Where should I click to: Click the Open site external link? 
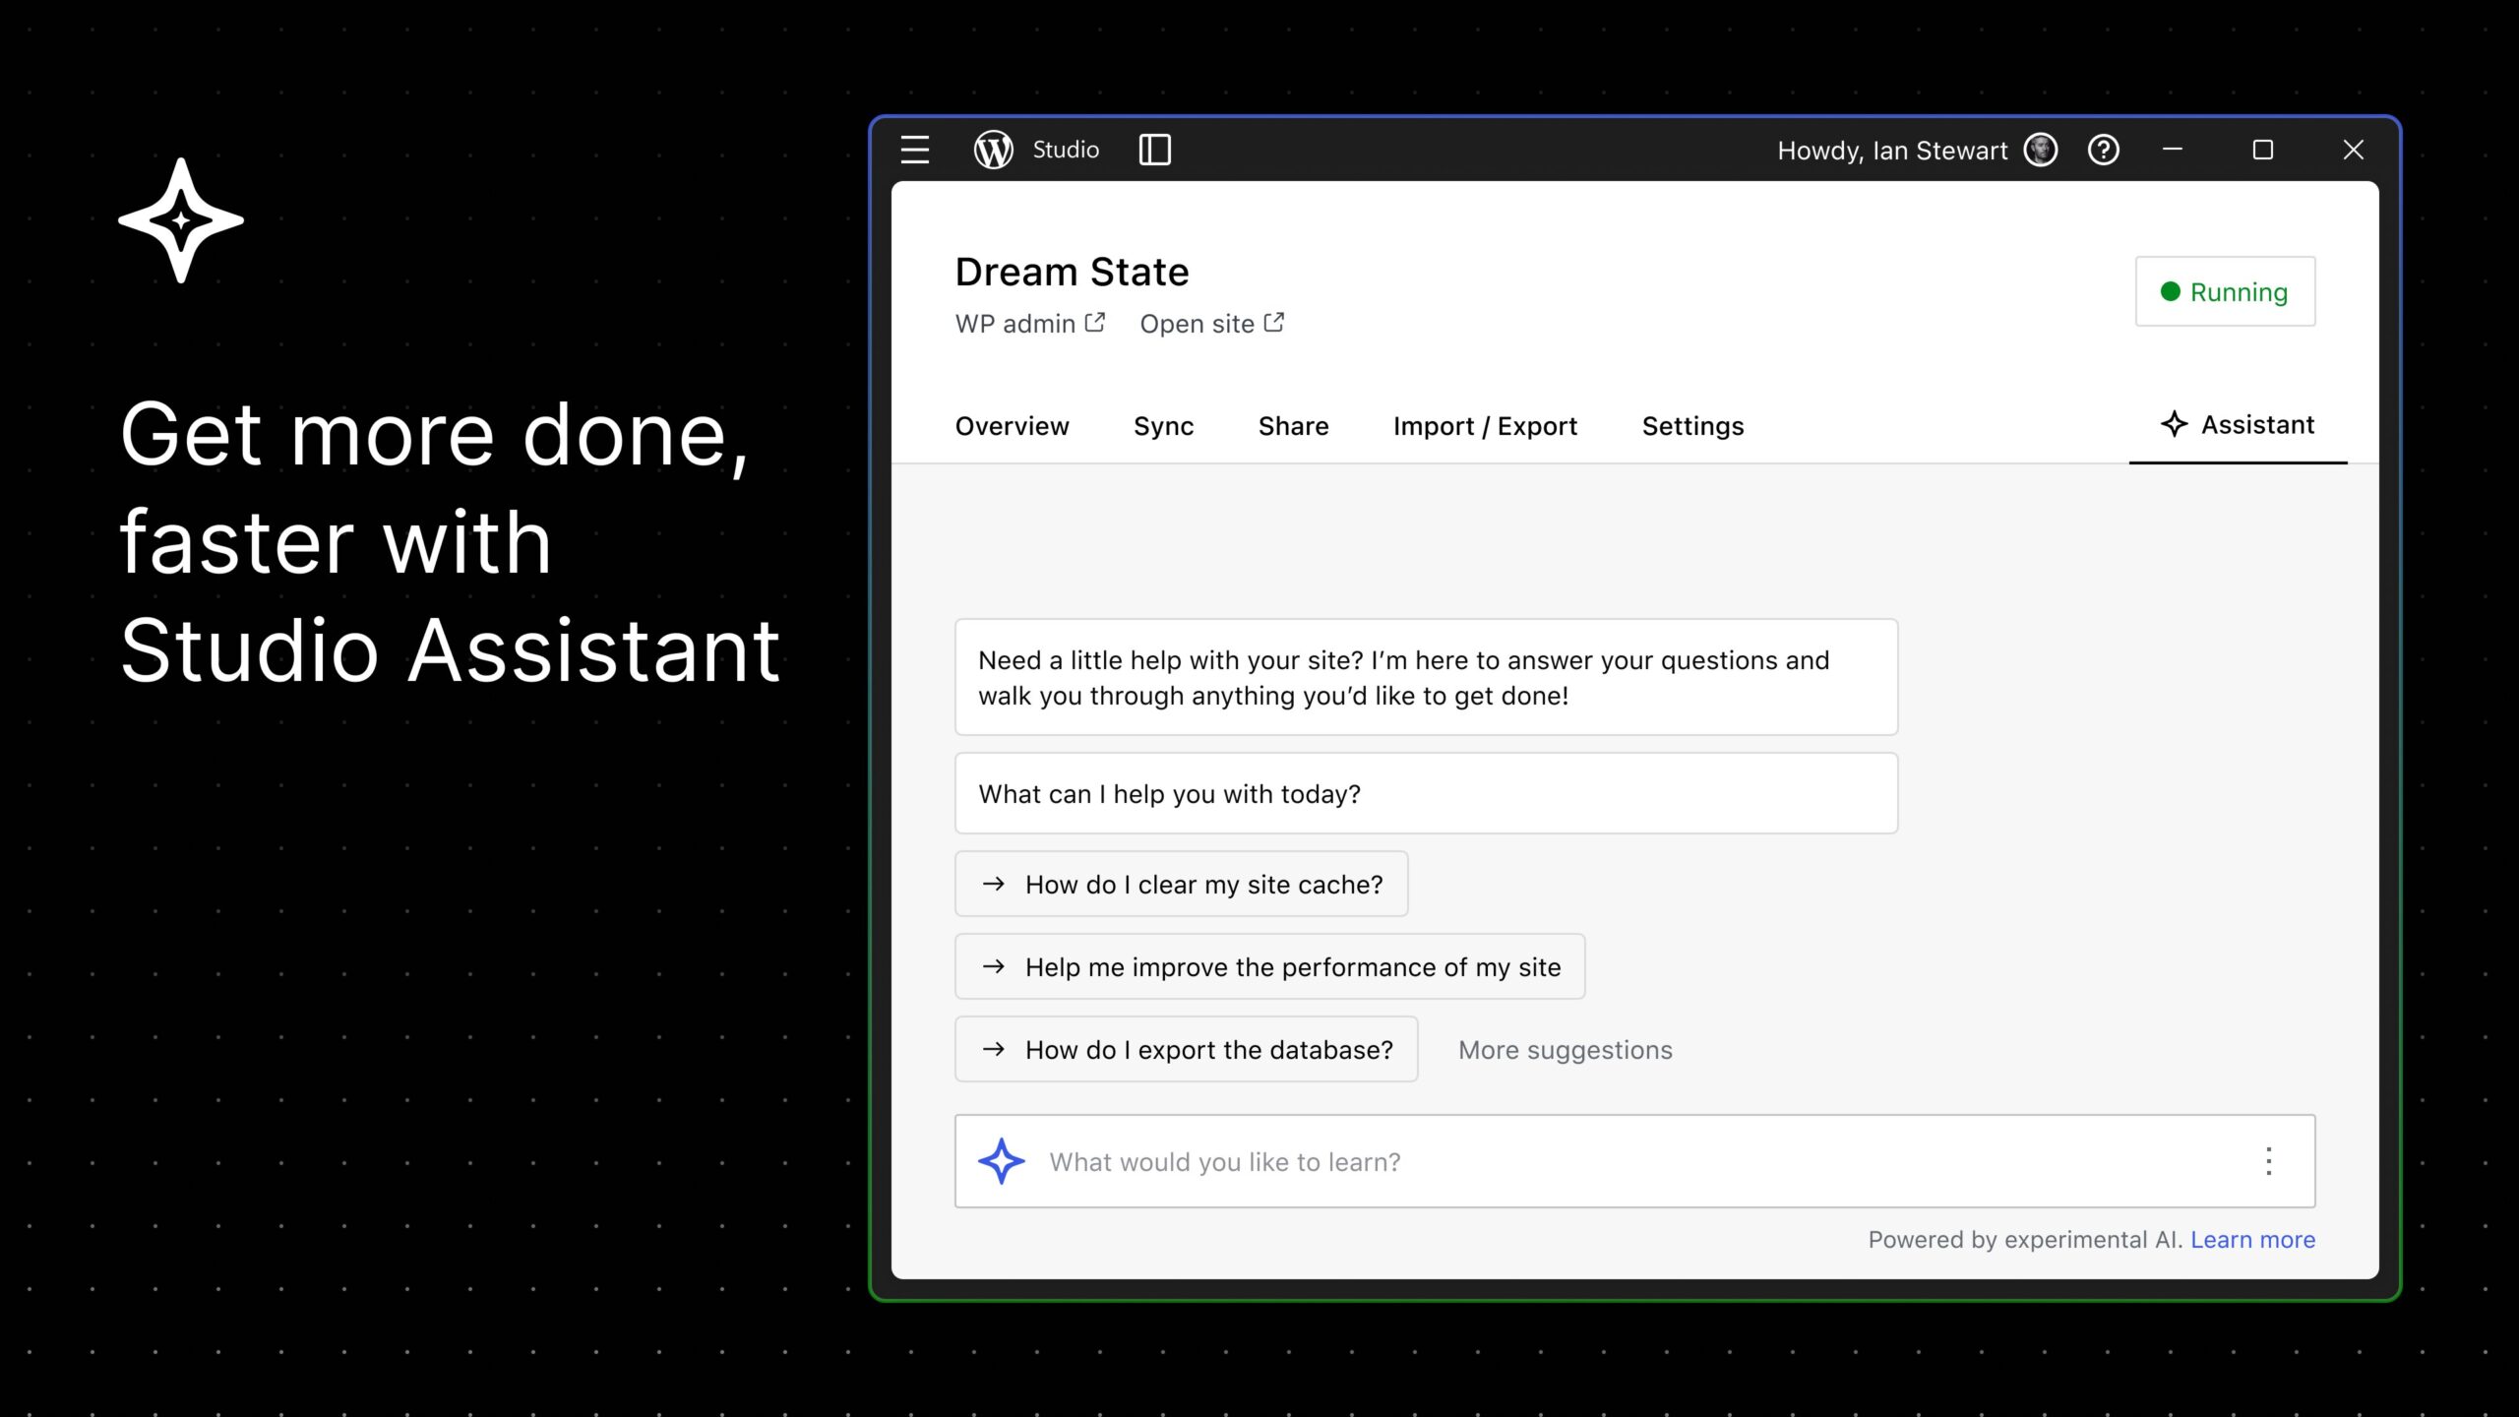[1212, 324]
